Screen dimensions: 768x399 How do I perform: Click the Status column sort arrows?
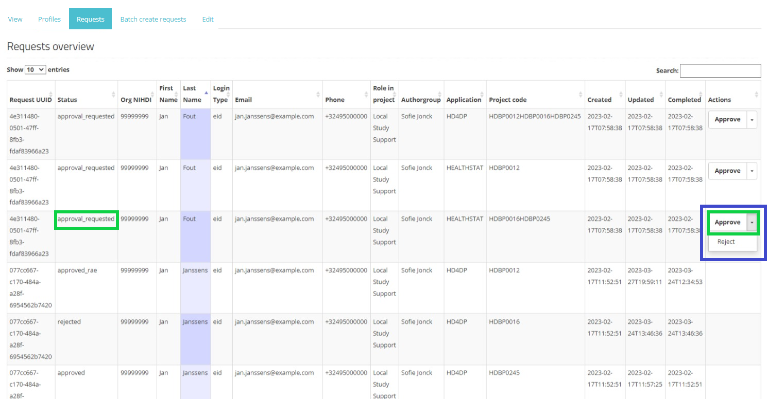(x=113, y=94)
